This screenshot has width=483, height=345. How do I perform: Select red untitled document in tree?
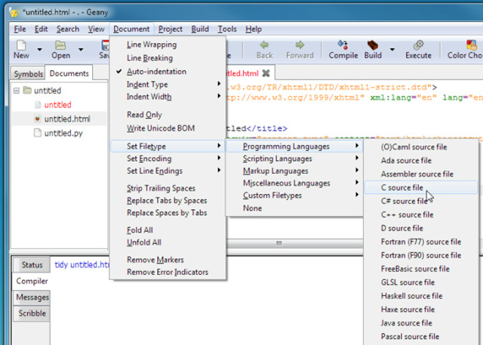coord(57,105)
